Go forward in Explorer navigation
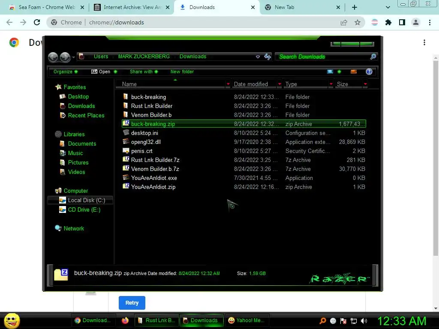Viewport: 439px width, 329px height. [65, 57]
